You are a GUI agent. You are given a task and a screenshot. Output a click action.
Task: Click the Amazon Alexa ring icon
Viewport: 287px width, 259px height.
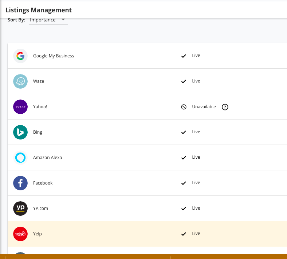tap(20, 158)
